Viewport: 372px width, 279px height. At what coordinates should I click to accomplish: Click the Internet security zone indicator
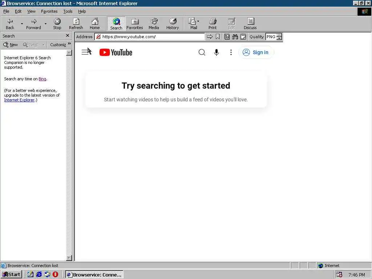328,266
